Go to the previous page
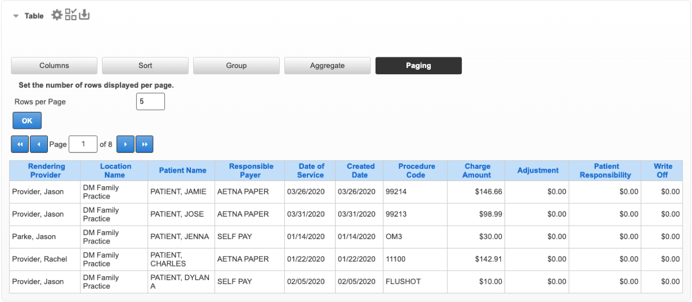This screenshot has height=302, width=692. (38, 145)
